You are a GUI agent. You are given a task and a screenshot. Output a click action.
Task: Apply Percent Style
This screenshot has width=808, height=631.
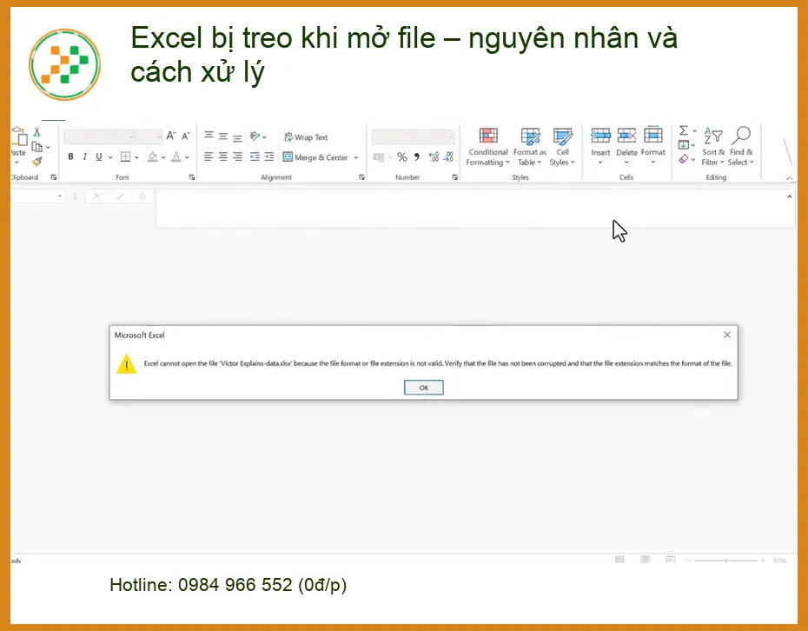(x=402, y=156)
